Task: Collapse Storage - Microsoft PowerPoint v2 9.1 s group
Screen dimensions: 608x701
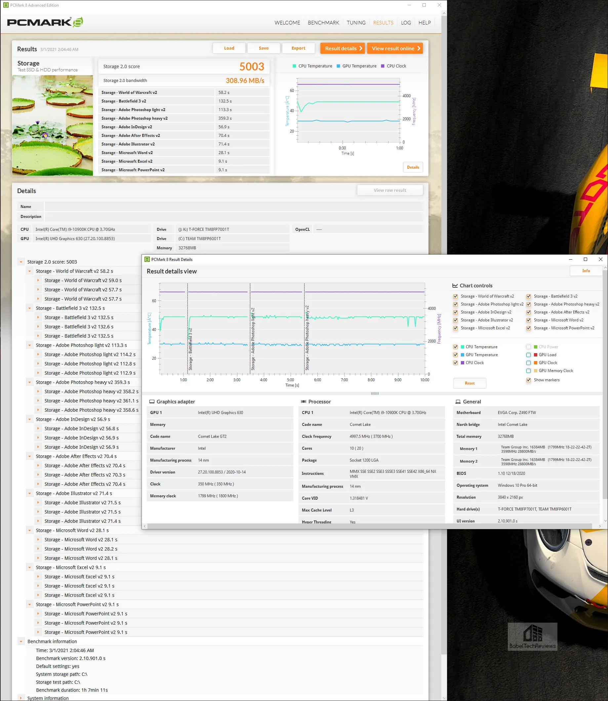Action: click(30, 605)
